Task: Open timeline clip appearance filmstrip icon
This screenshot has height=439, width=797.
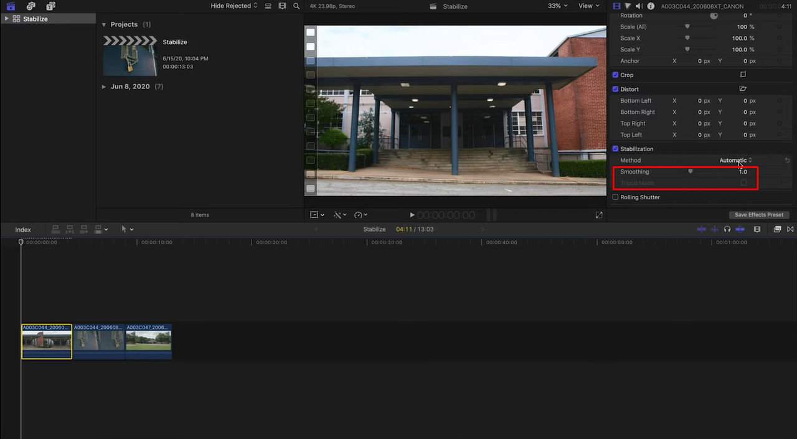Action: click(x=757, y=229)
